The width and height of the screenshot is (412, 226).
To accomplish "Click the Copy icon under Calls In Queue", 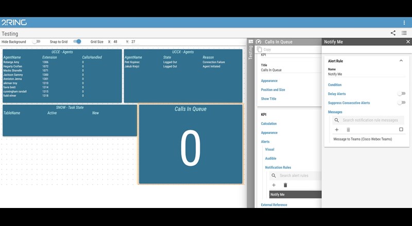I will [260, 49].
